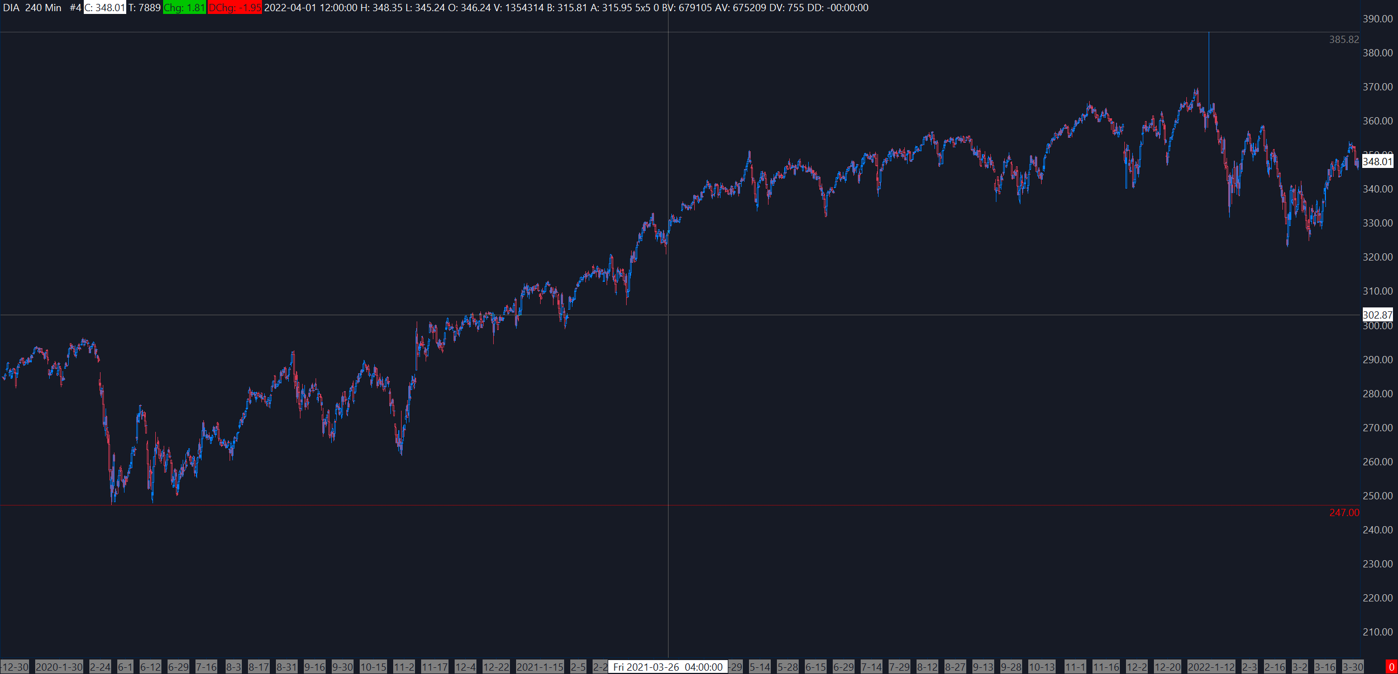Click the 3-30 date label

pyautogui.click(x=1353, y=667)
